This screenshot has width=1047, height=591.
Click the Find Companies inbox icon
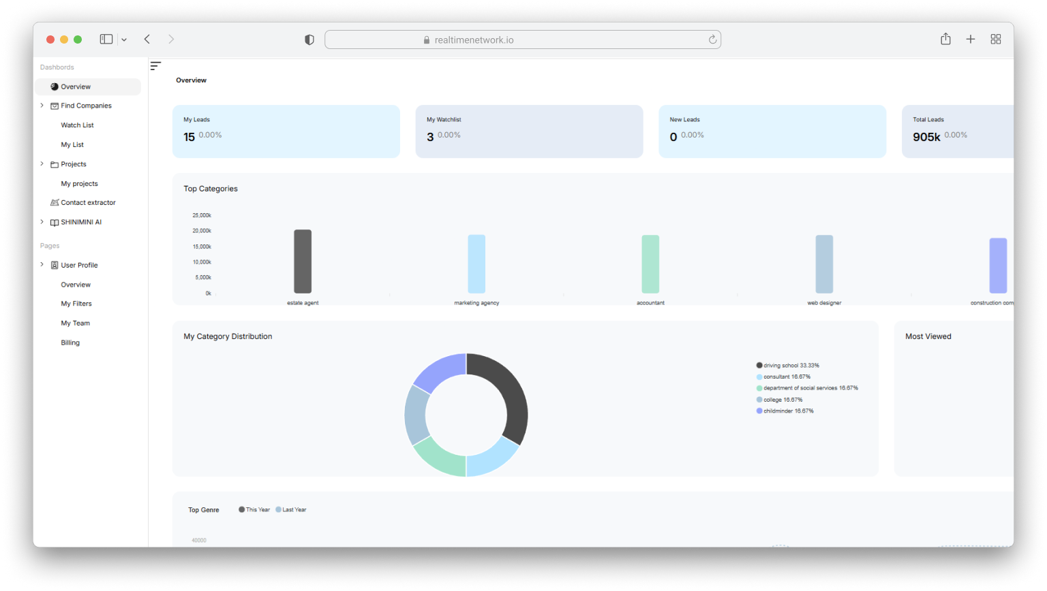55,106
